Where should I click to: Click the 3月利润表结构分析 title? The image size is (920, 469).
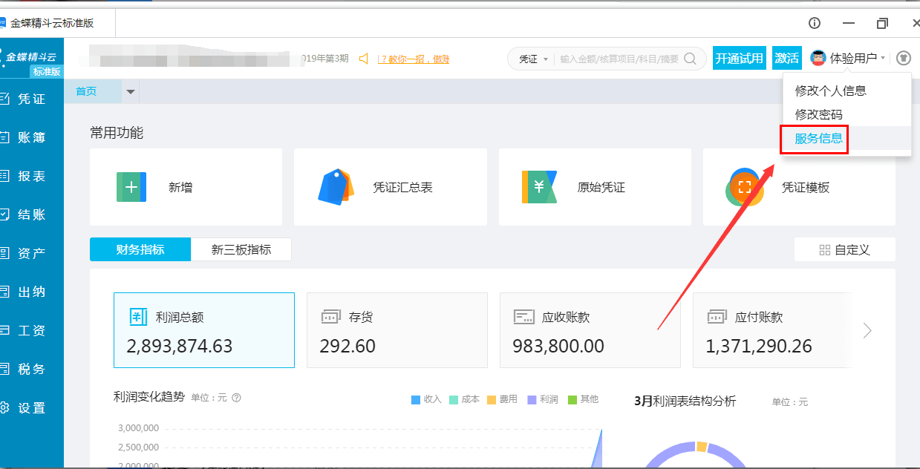pos(685,401)
